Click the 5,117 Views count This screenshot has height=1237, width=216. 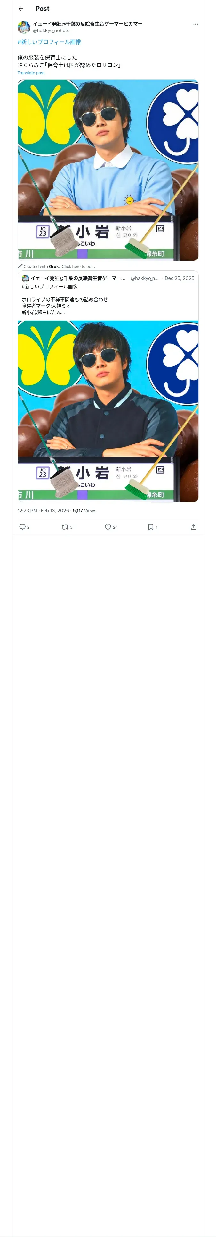click(x=85, y=511)
